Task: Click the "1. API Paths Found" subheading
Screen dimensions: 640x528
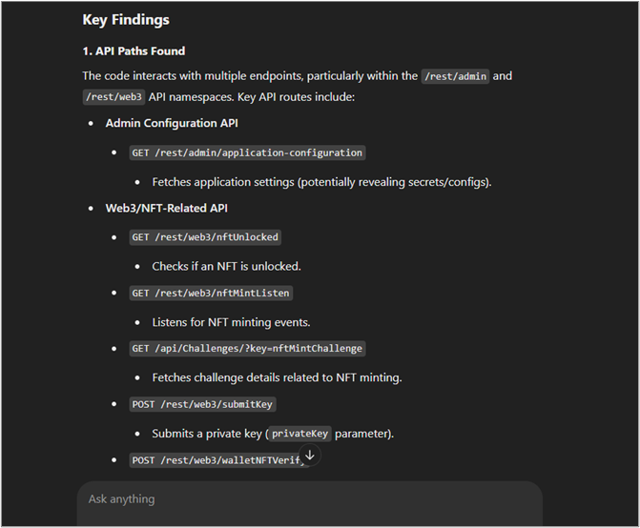Action: tap(134, 51)
